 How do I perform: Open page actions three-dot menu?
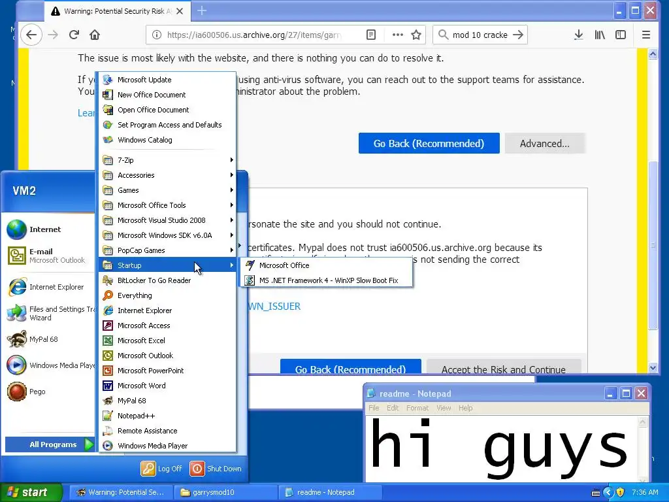click(398, 35)
